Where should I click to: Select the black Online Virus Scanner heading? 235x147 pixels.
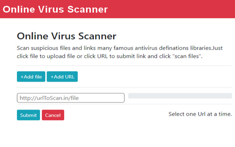[66, 36]
